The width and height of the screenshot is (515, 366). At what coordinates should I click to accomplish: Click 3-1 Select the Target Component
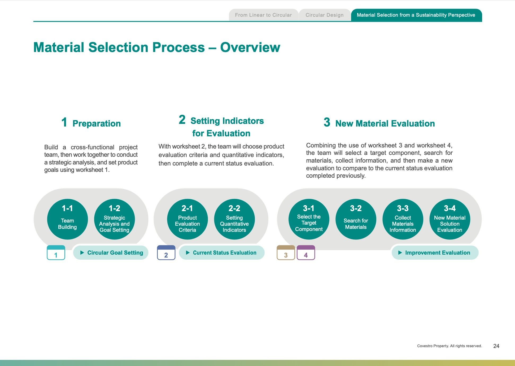coord(309,219)
